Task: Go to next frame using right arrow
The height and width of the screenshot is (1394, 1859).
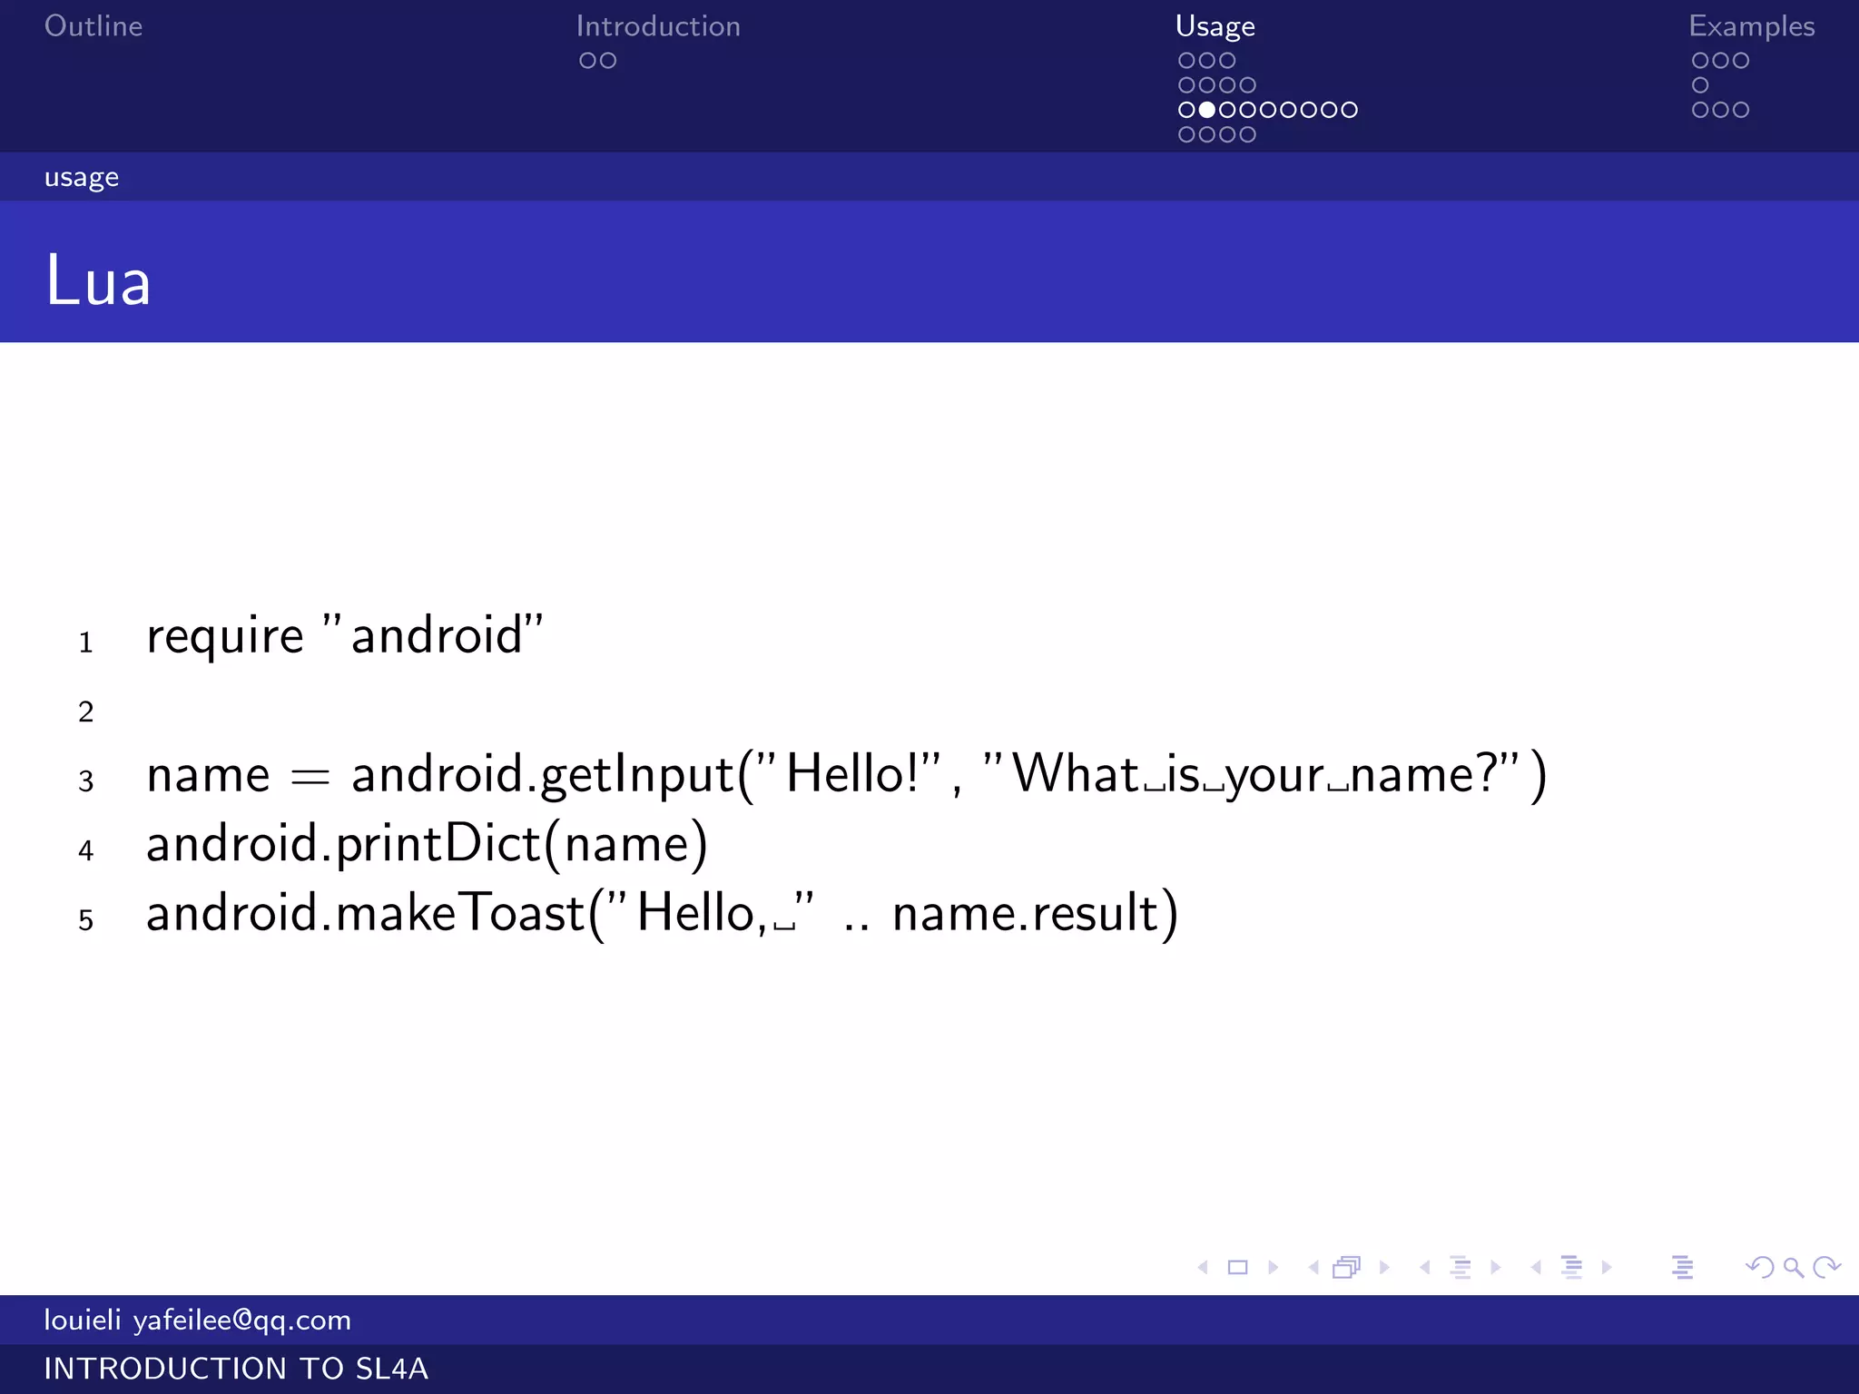Action: (x=1384, y=1267)
